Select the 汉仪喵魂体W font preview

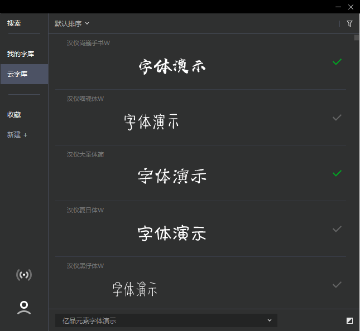point(151,122)
